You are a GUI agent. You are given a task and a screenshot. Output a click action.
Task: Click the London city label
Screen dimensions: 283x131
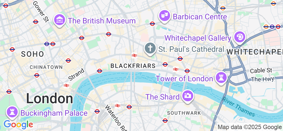pos(50,99)
